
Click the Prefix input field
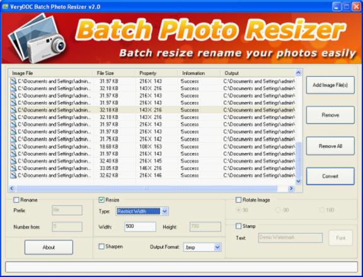[67, 210]
